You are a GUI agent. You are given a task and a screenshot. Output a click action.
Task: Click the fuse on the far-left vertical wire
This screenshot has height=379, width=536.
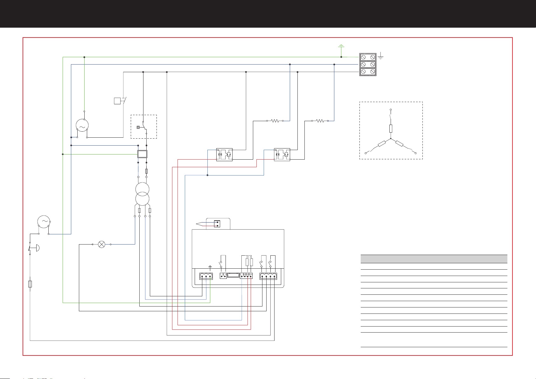30,284
